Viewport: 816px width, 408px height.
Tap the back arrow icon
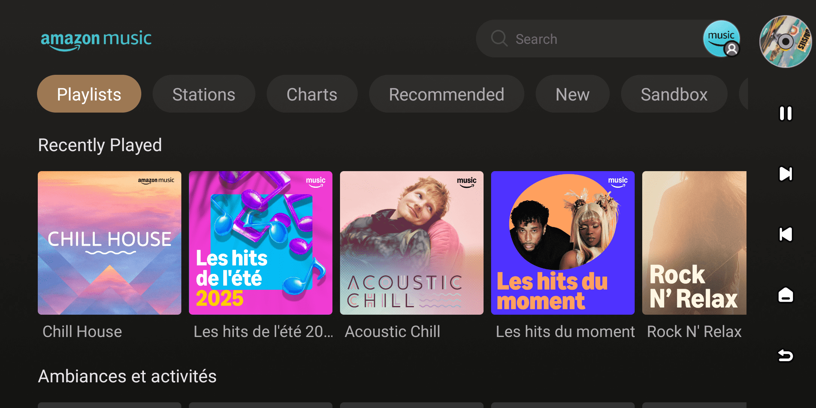(x=786, y=355)
